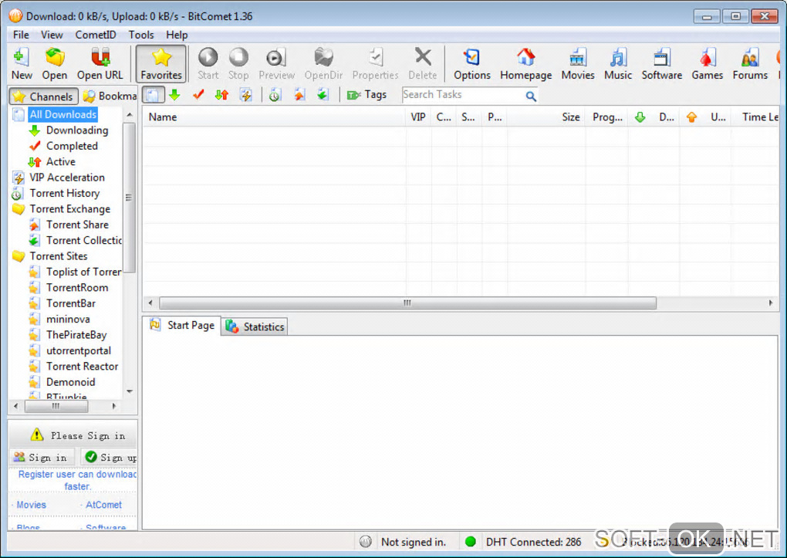This screenshot has height=558, width=787.
Task: Click the OpenDir folder icon
Action: pos(323,64)
